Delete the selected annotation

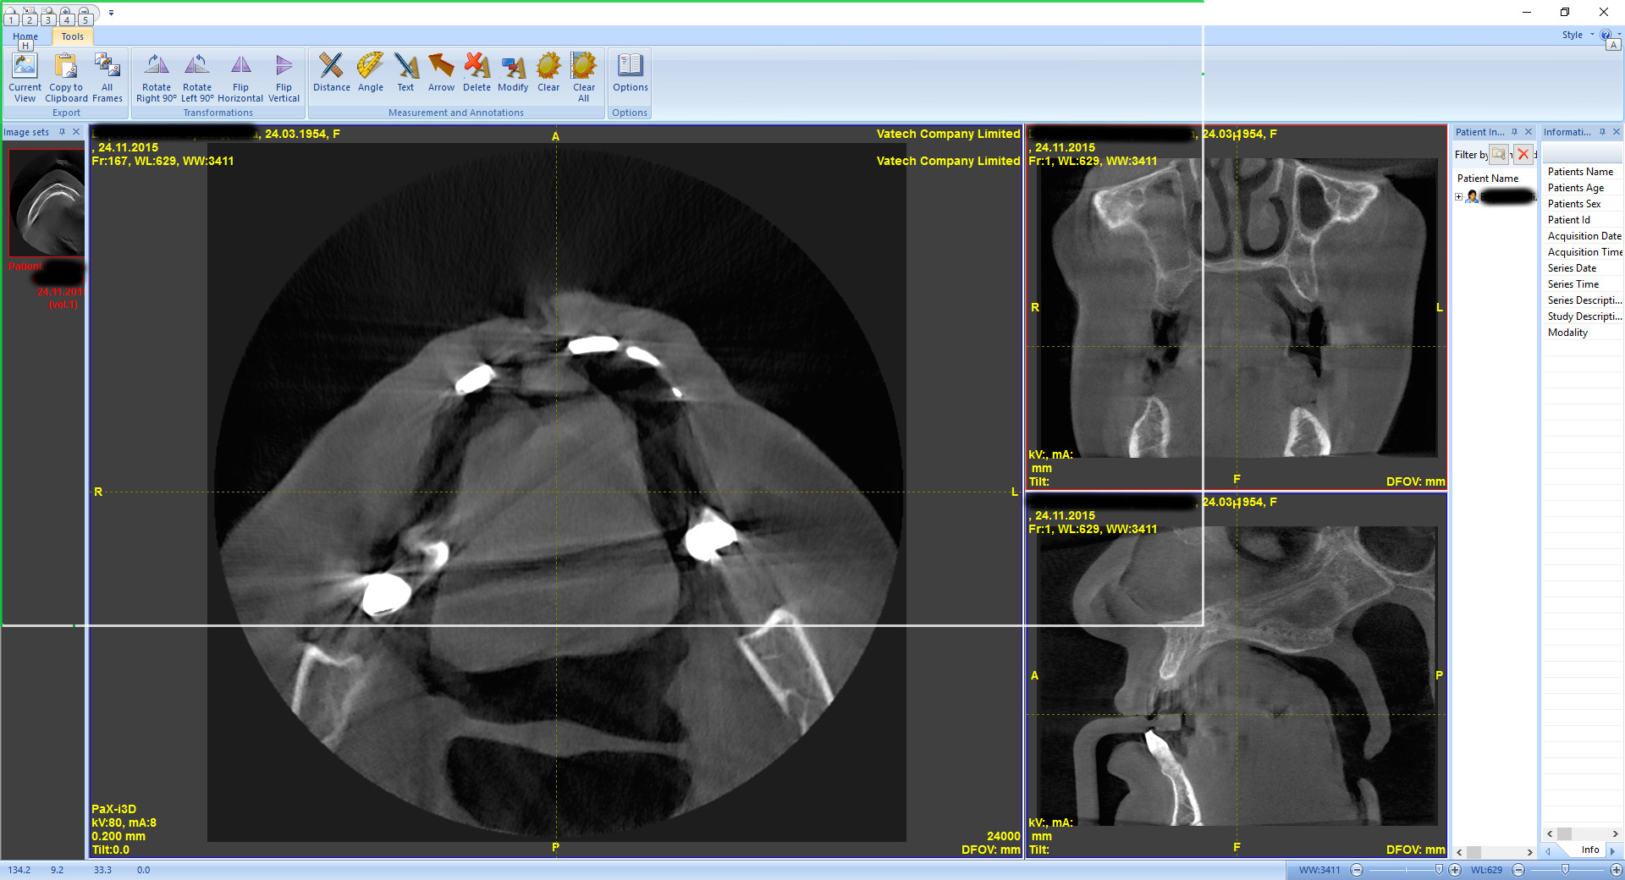[x=476, y=73]
